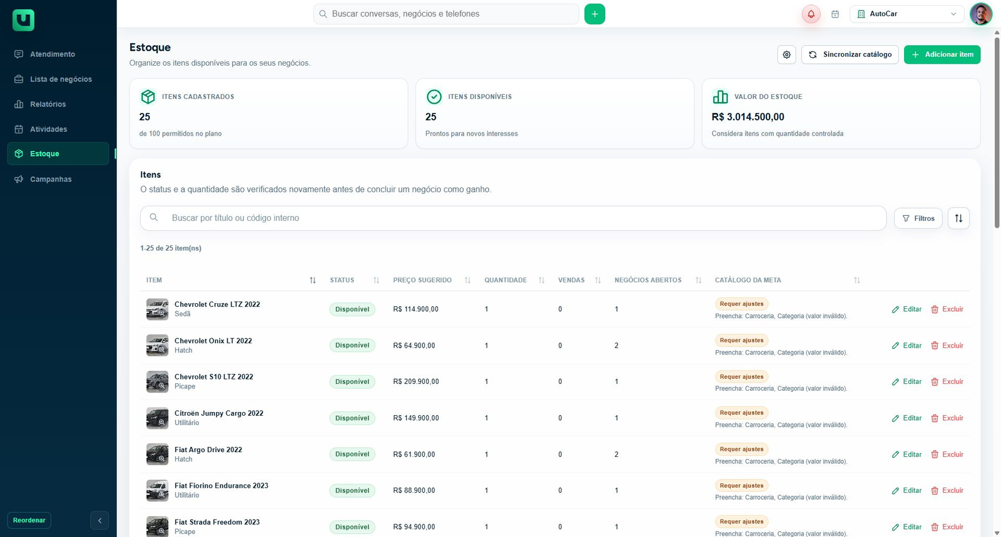Open the Filtros filter options
This screenshot has height=537, width=1001.
tap(918, 218)
